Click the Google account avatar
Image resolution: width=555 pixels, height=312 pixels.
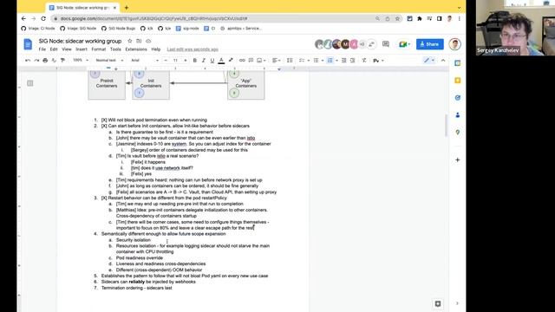[x=454, y=44]
